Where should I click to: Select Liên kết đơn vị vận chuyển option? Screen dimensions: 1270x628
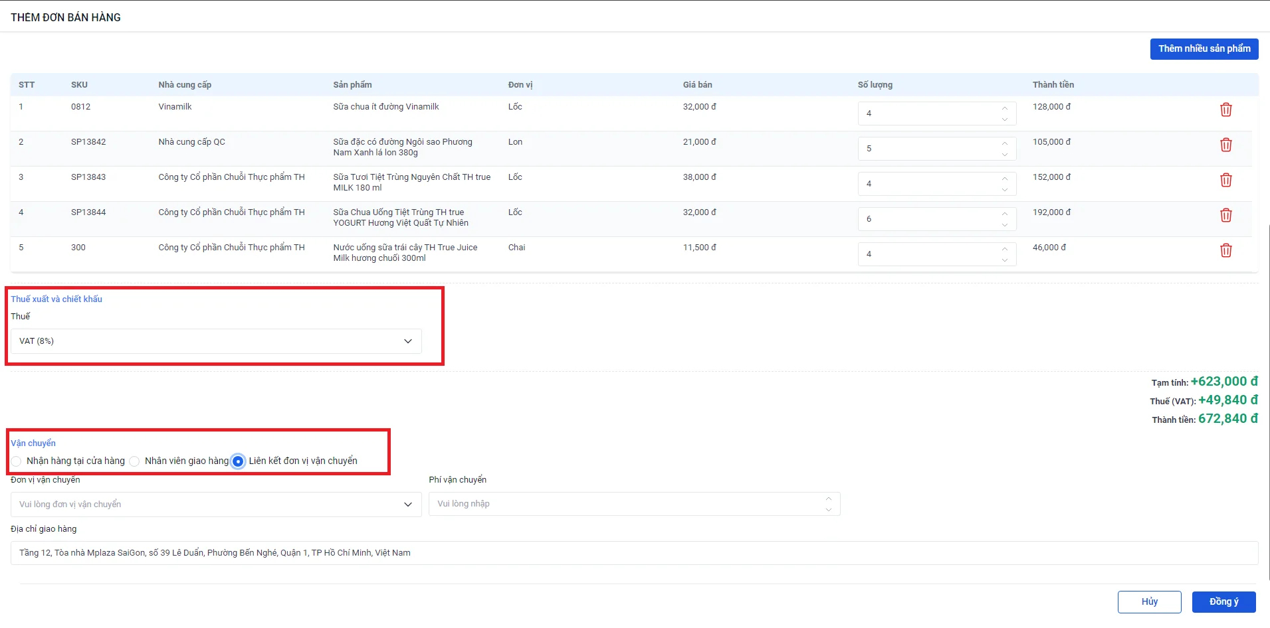point(238,461)
